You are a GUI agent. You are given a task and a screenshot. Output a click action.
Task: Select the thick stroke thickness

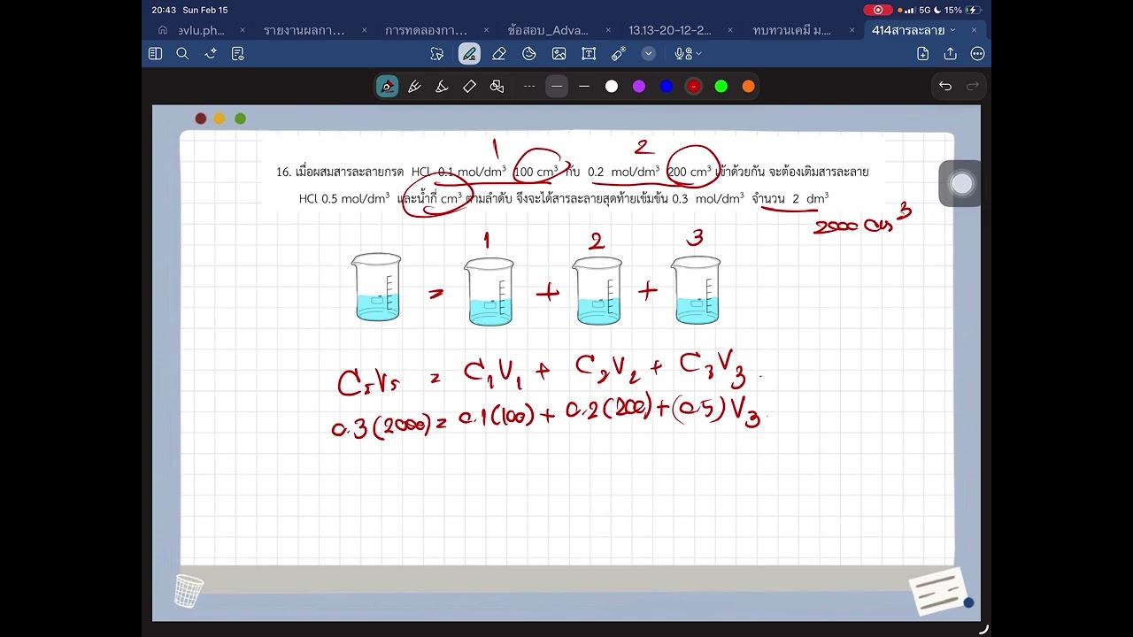coord(584,86)
